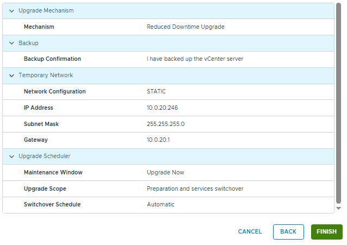Click the scrollbar down arrow
This screenshot has width=347, height=245.
tap(338, 208)
